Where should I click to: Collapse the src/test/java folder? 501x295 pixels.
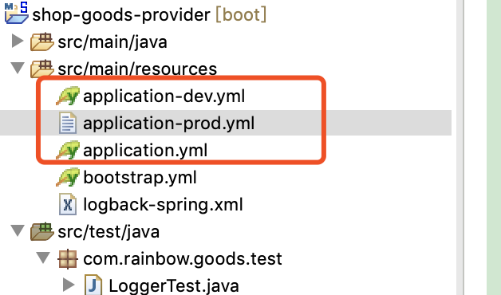click(x=18, y=231)
